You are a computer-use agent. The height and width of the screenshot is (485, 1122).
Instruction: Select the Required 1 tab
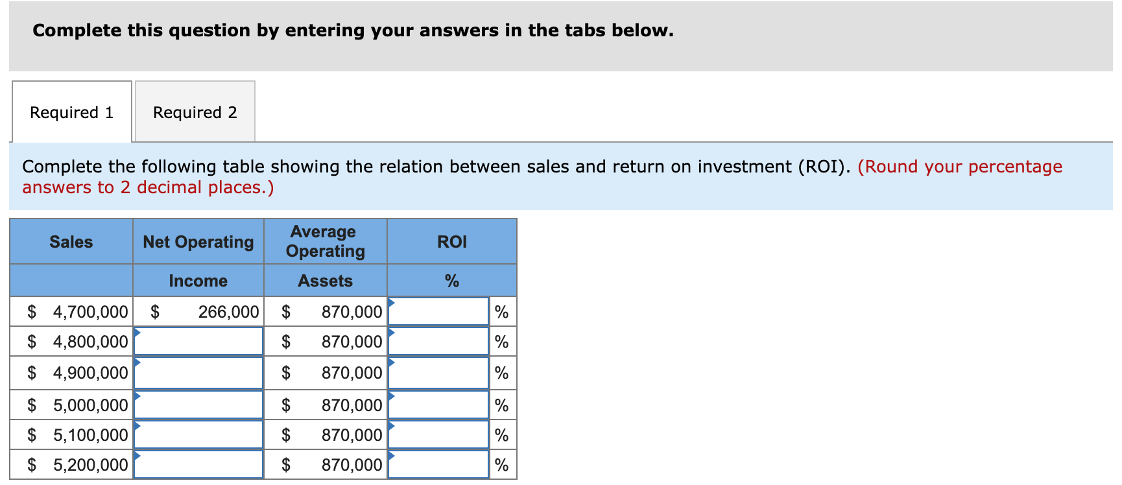pyautogui.click(x=71, y=112)
